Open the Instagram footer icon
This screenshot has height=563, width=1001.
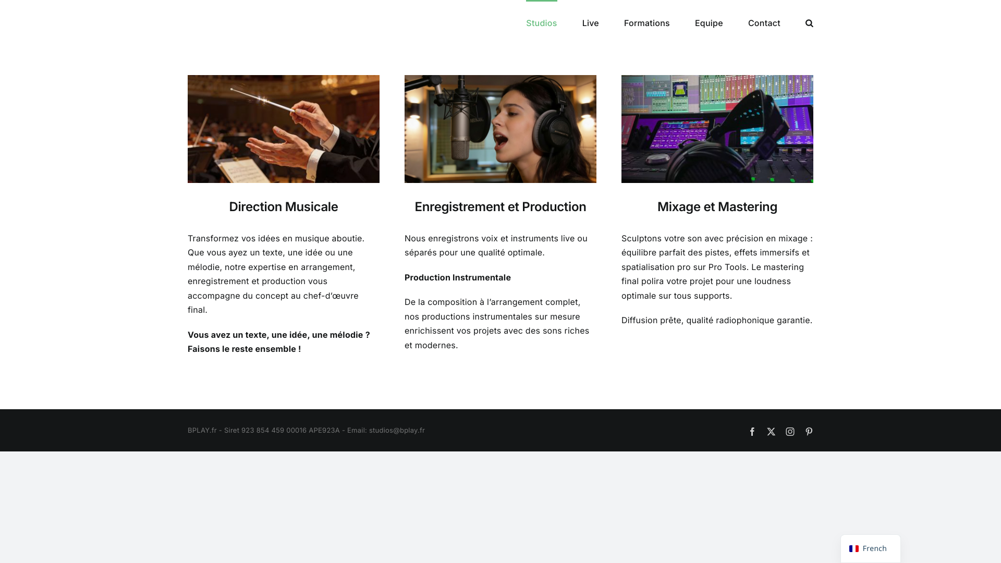[790, 432]
